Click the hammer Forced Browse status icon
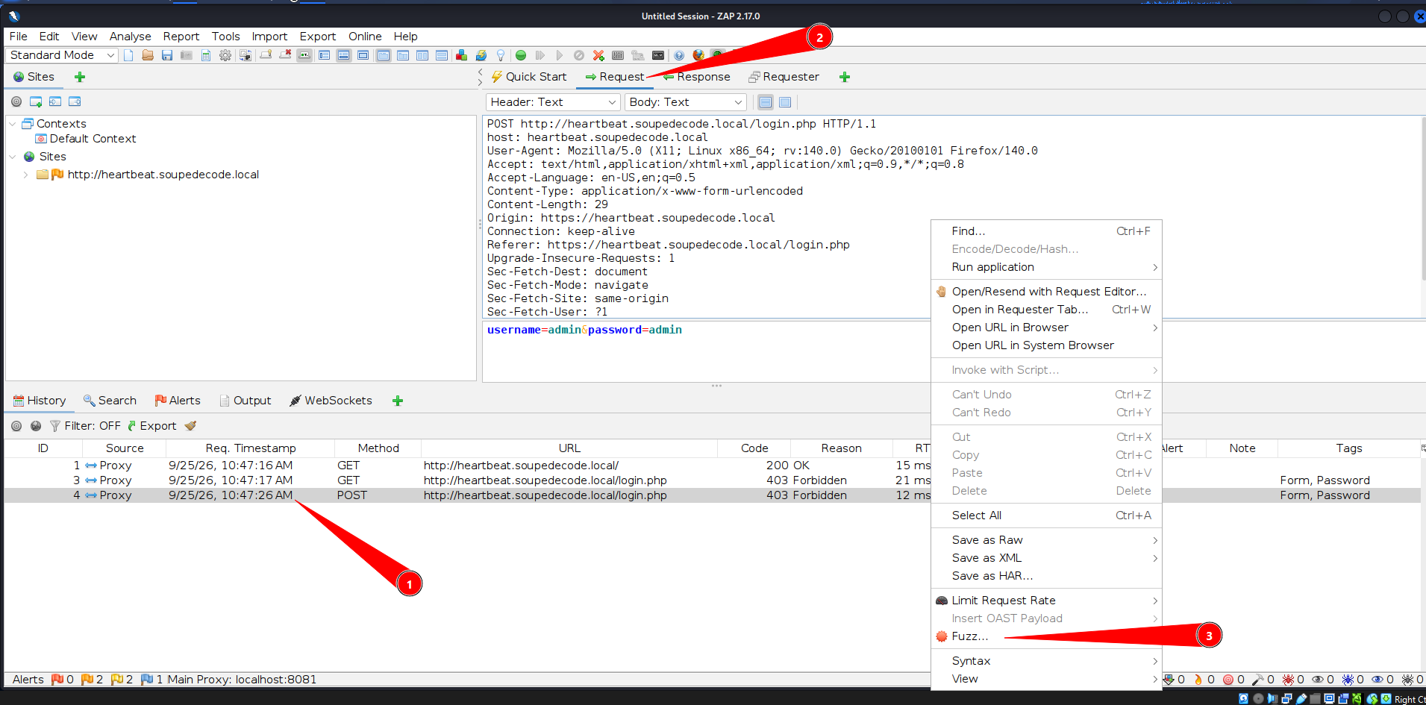 tap(1258, 680)
